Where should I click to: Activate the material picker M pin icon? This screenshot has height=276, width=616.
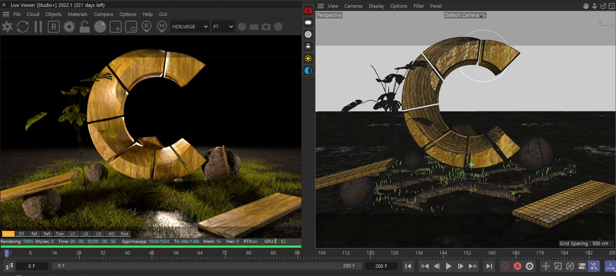(162, 27)
